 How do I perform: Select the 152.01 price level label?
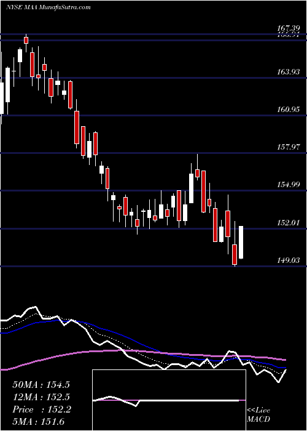[x=288, y=222]
